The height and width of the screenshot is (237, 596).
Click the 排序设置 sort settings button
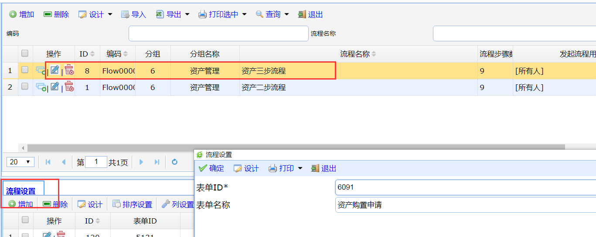coord(132,204)
